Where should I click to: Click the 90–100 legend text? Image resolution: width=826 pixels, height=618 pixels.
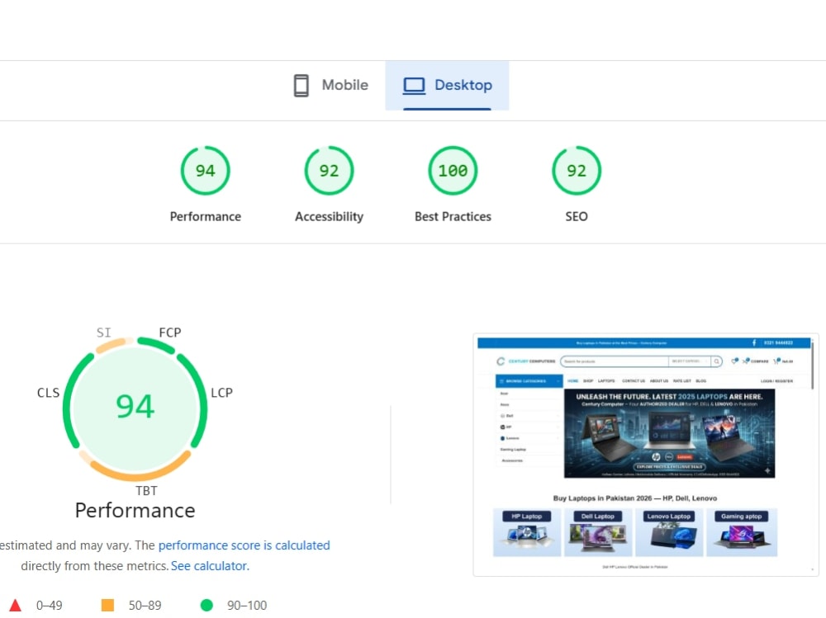(247, 606)
